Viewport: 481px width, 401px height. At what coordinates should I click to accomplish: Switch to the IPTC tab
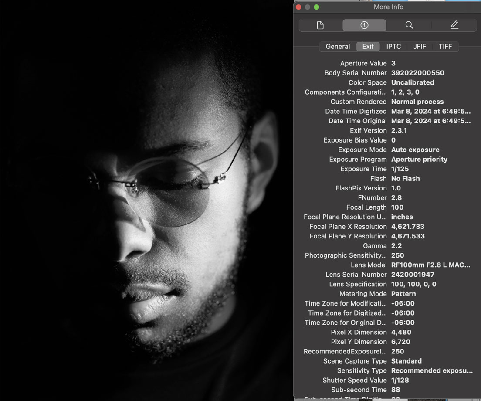(393, 46)
